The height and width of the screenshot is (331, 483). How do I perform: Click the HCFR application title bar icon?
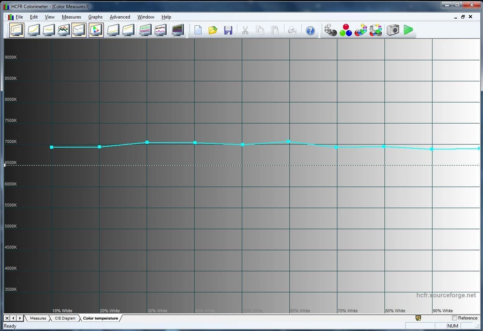6,7
